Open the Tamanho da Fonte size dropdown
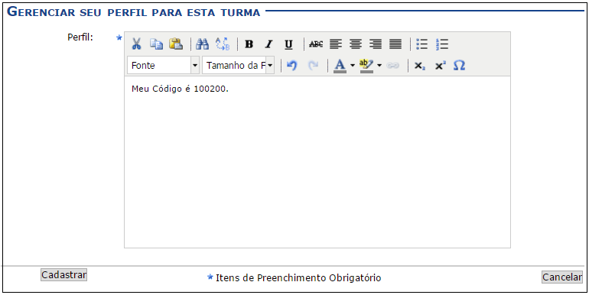Image resolution: width=589 pixels, height=295 pixels. pyautogui.click(x=239, y=65)
